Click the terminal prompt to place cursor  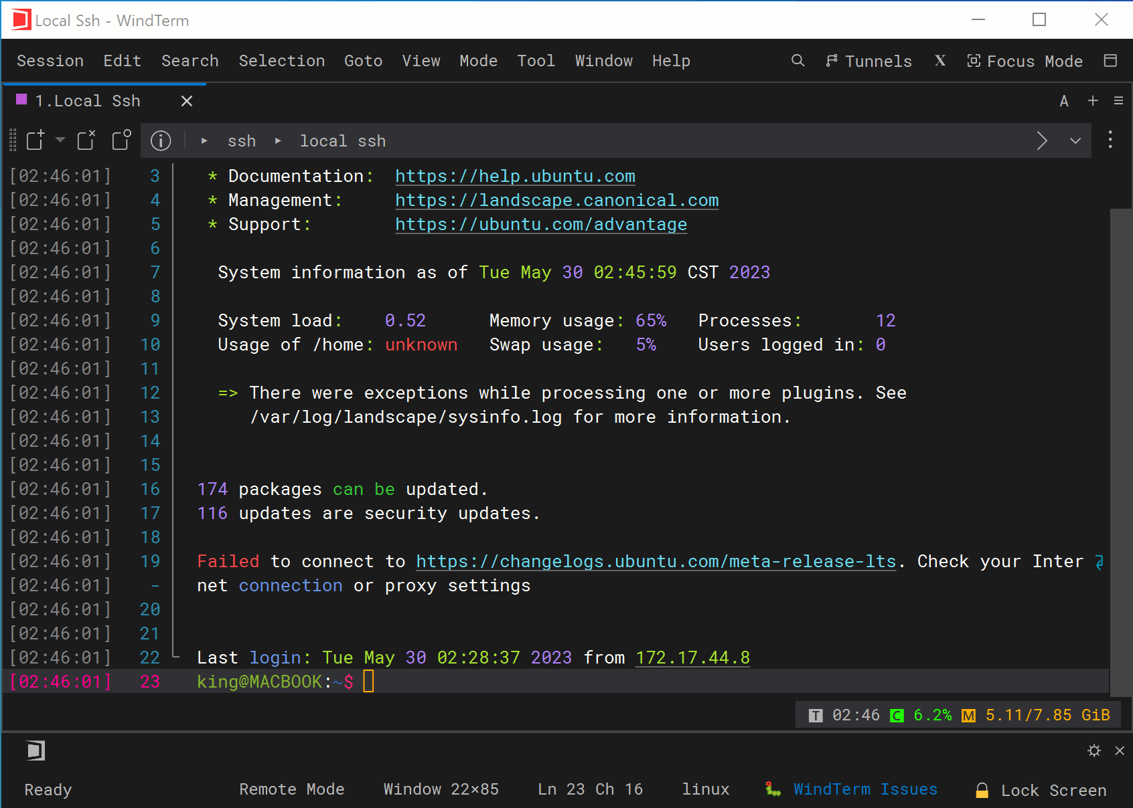click(368, 682)
